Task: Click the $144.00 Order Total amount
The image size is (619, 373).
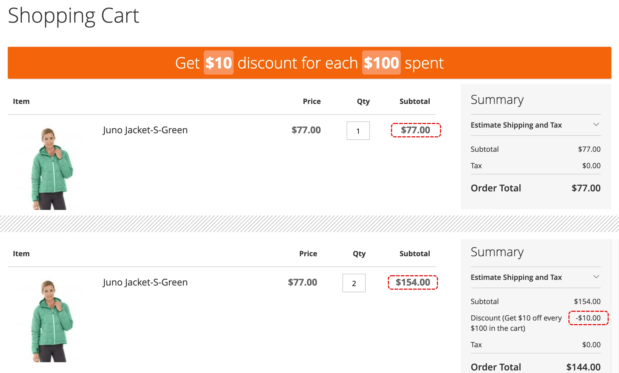Action: [x=583, y=367]
